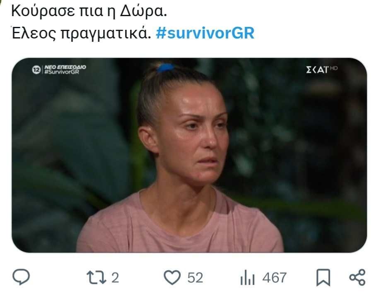Click the view count 467
Image resolution: width=386 pixels, height=295 pixels.
point(274,278)
